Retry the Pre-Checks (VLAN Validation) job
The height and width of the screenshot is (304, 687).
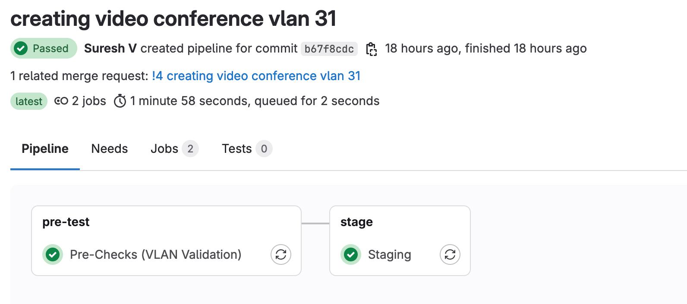click(x=281, y=254)
